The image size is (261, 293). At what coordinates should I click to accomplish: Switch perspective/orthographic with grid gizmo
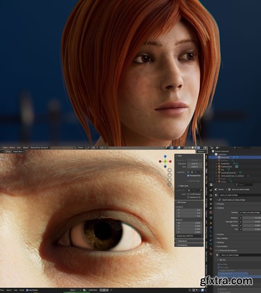point(170,185)
